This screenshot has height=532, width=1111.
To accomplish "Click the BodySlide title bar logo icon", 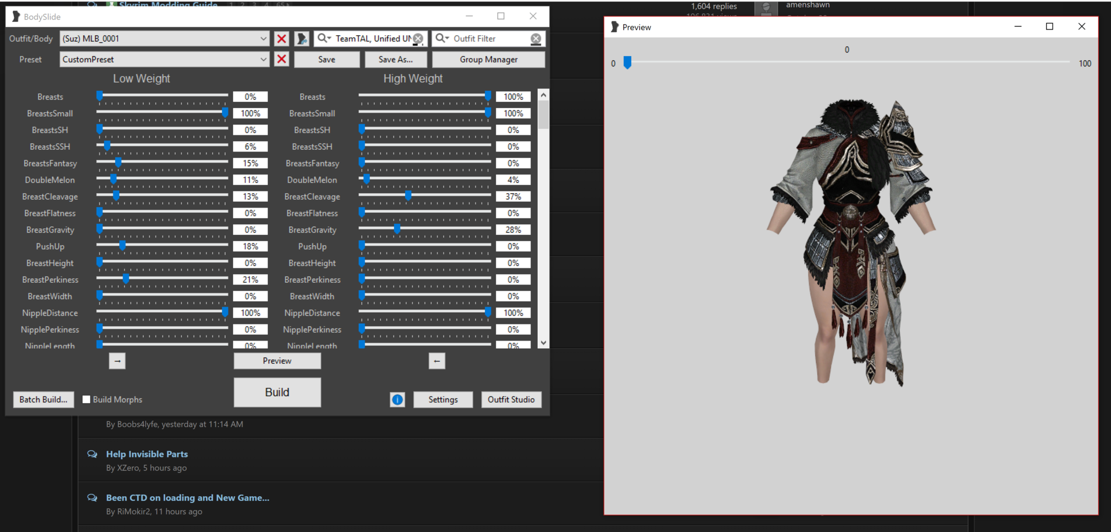I will (16, 17).
